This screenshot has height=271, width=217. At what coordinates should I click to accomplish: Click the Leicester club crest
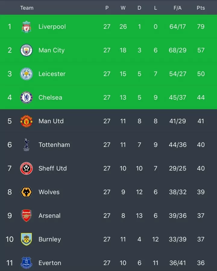coord(26,74)
